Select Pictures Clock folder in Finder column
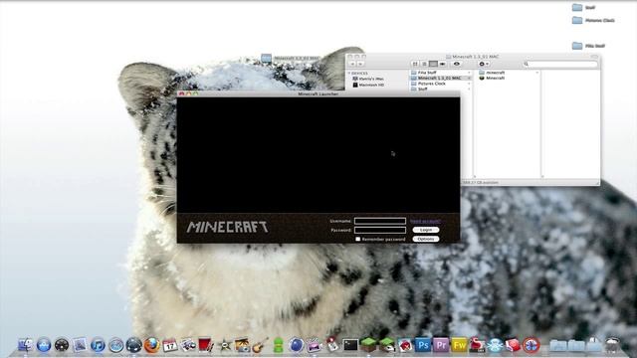The width and height of the screenshot is (637, 358). (441, 84)
